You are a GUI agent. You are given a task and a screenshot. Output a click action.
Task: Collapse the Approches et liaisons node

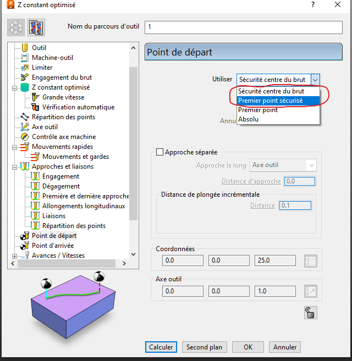(x=14, y=166)
